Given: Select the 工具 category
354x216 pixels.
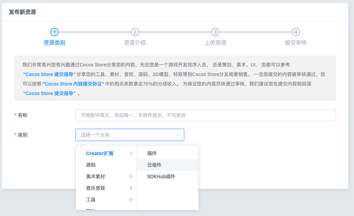Looking at the screenshot, I should (106, 200).
